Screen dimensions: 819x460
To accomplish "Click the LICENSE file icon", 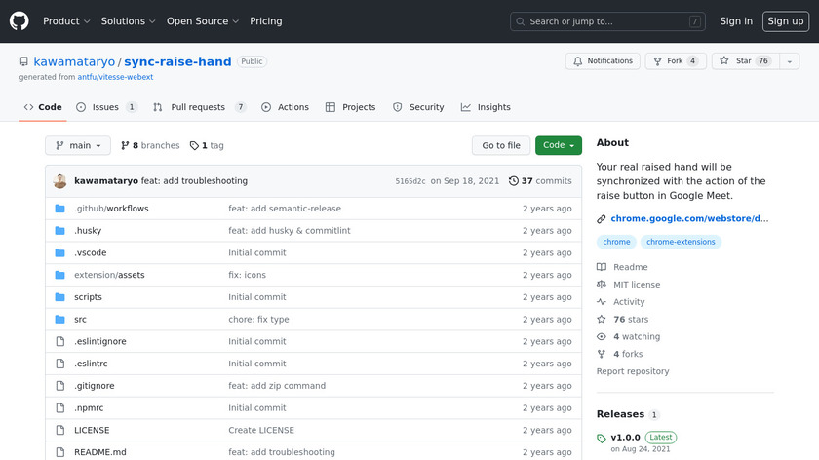I will coord(60,430).
